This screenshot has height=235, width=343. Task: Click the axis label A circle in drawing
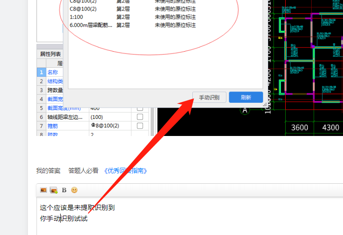(245, 110)
